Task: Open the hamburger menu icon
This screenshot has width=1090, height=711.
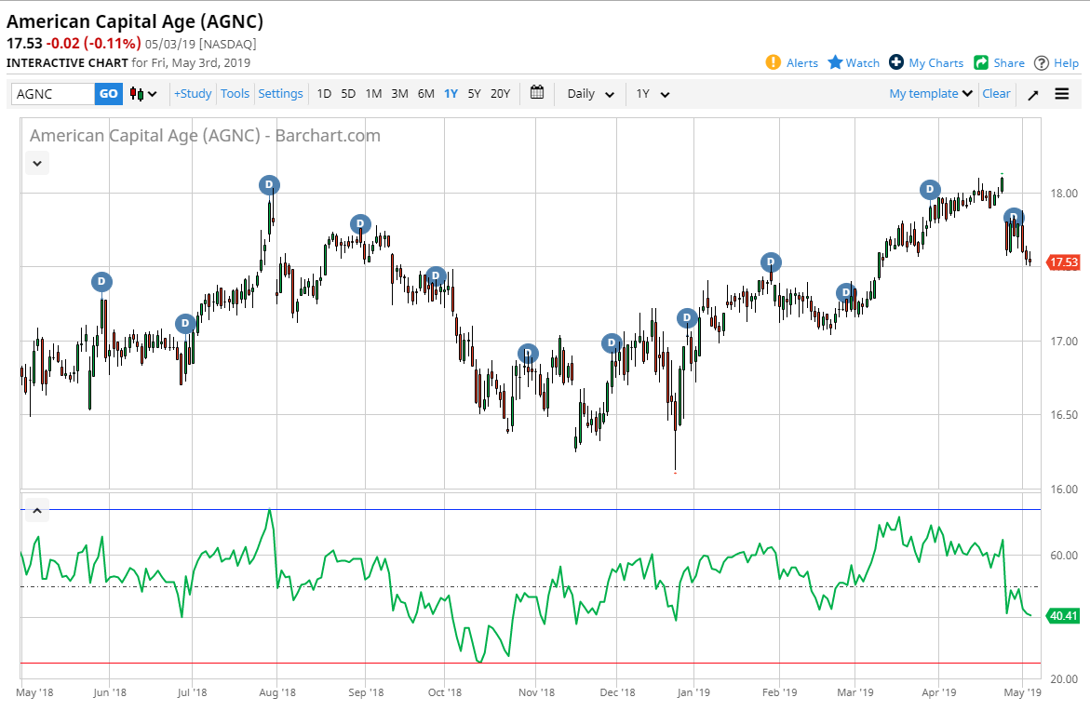Action: (x=1061, y=94)
